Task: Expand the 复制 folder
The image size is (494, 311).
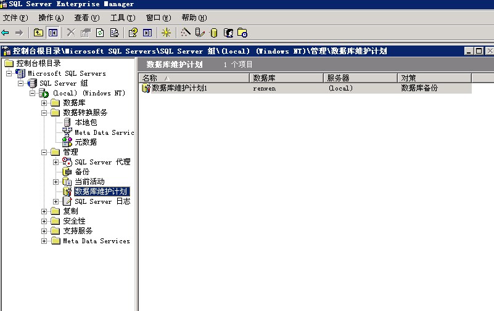Action: click(44, 212)
